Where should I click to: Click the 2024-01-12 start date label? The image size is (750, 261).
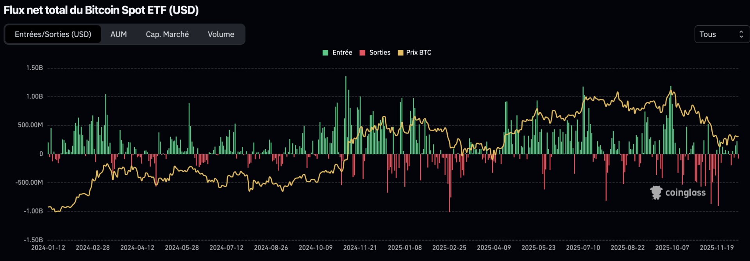(x=48, y=248)
